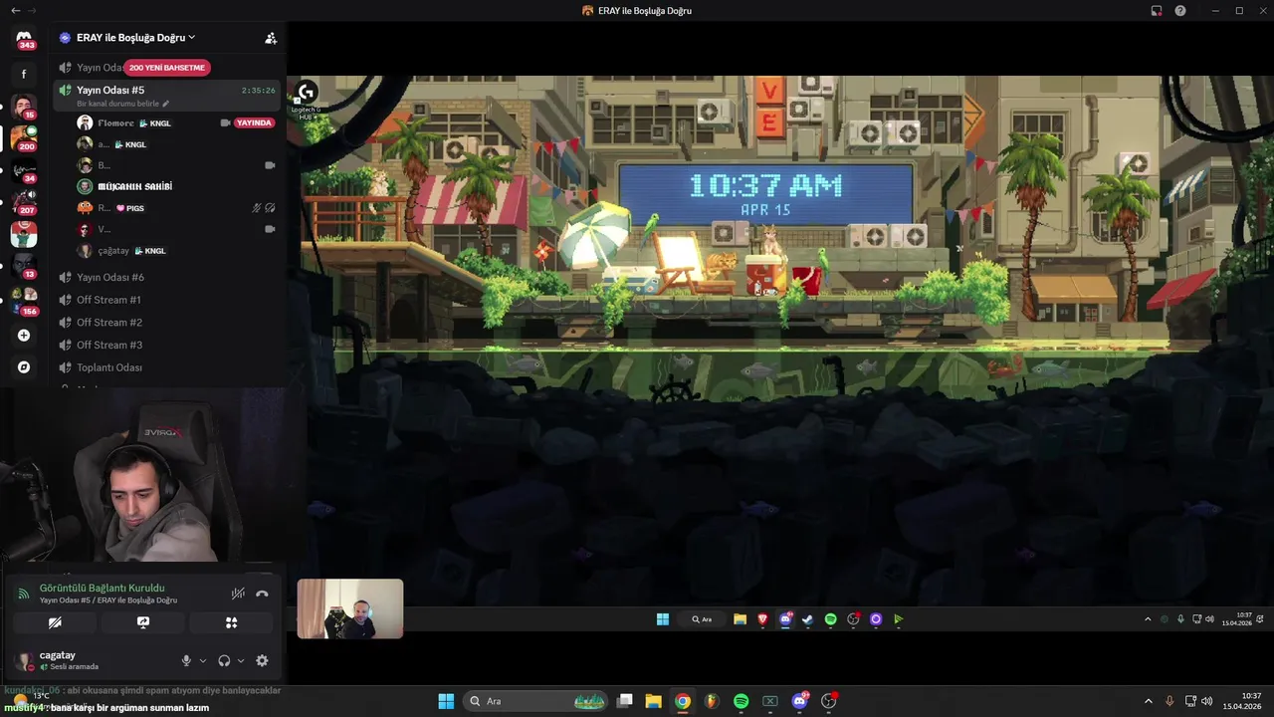
Task: Open Task View on local taskbar
Action: 624,701
